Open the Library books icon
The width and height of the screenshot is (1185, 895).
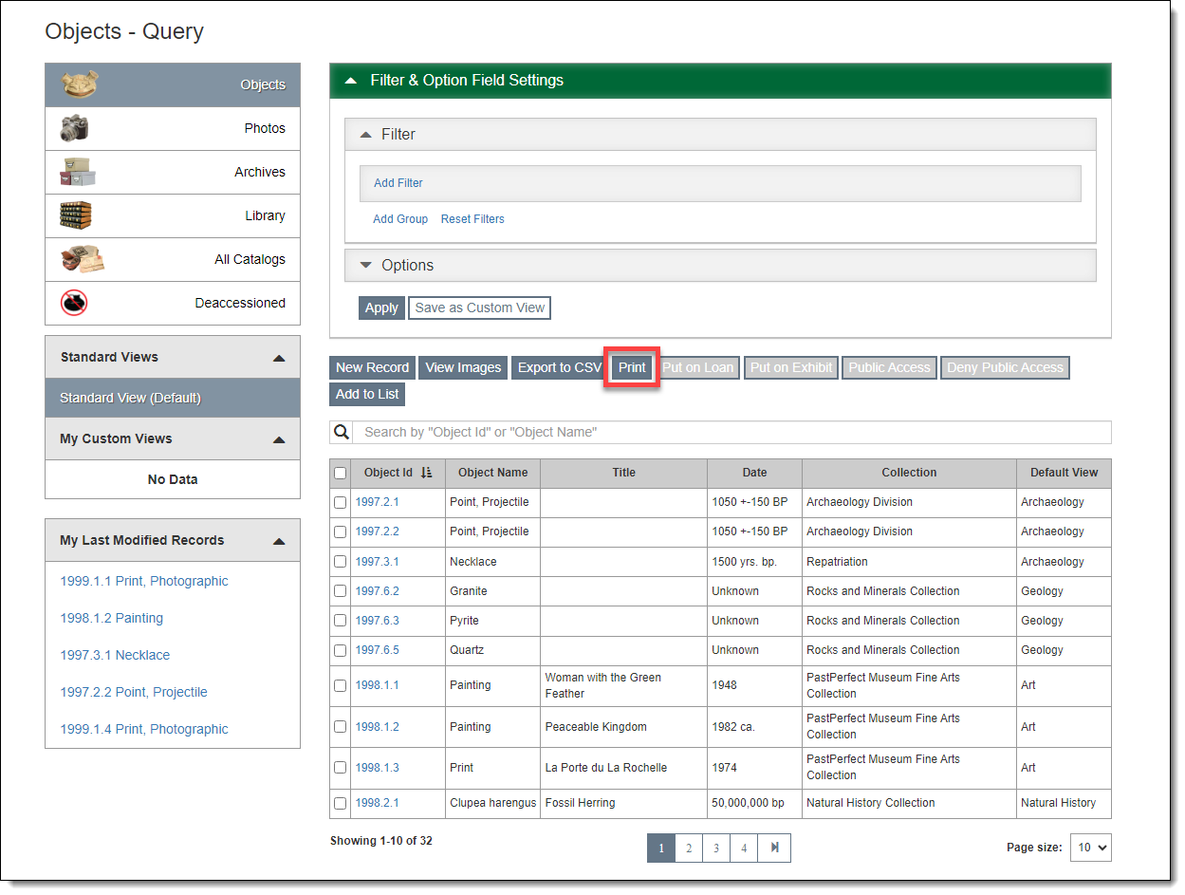tap(76, 215)
